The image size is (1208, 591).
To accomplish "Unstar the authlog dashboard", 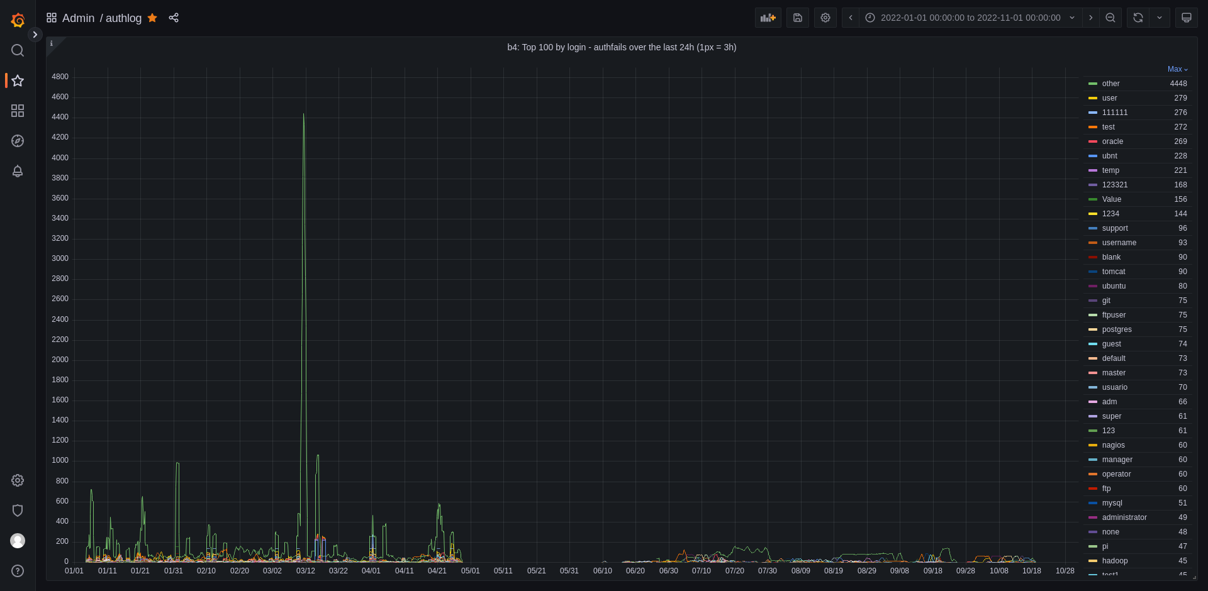I will [x=152, y=18].
